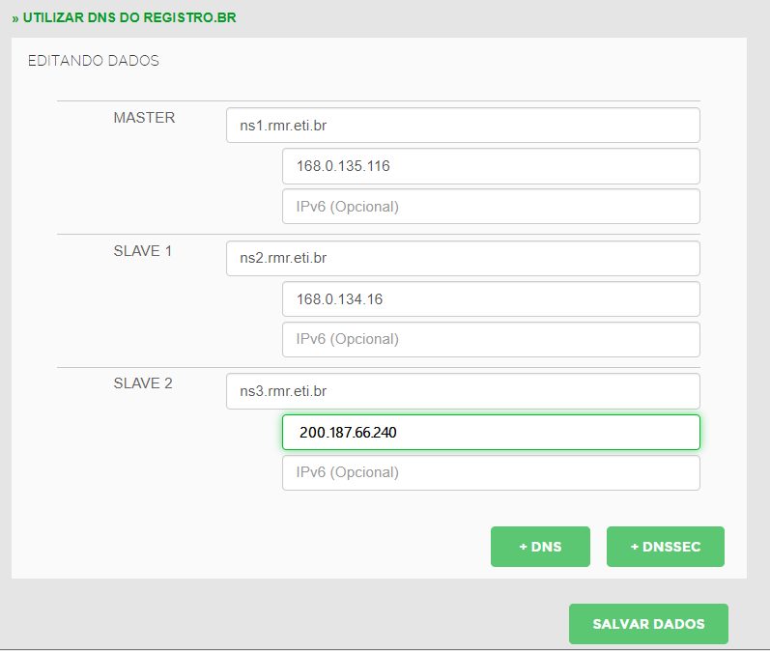Click the plus sign on the DNS button
Screen dimensions: 770x651
523,547
